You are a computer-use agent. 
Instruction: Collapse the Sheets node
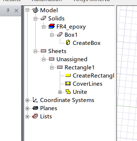(35, 51)
